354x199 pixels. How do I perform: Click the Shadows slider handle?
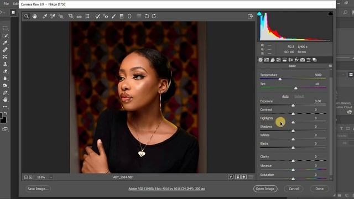click(293, 131)
